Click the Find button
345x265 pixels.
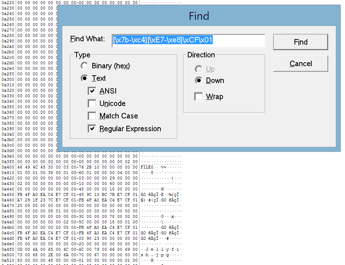(x=300, y=42)
